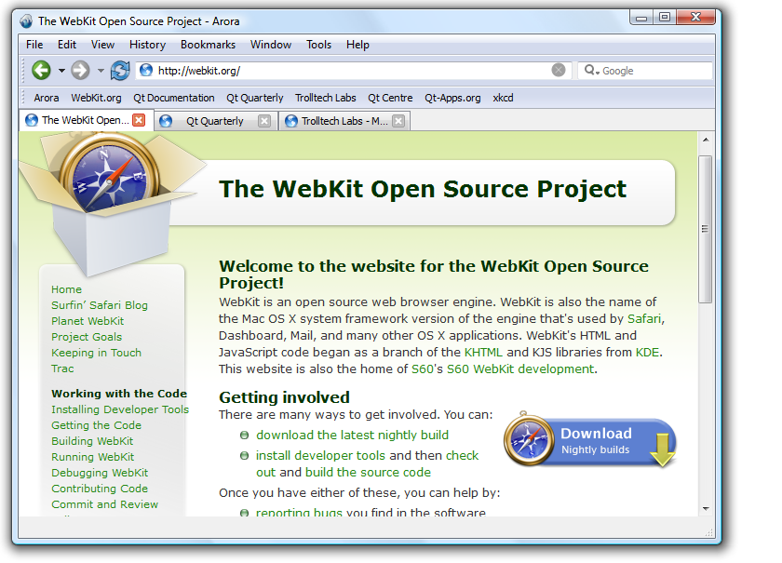Click the grey Forward arrow button

click(80, 71)
